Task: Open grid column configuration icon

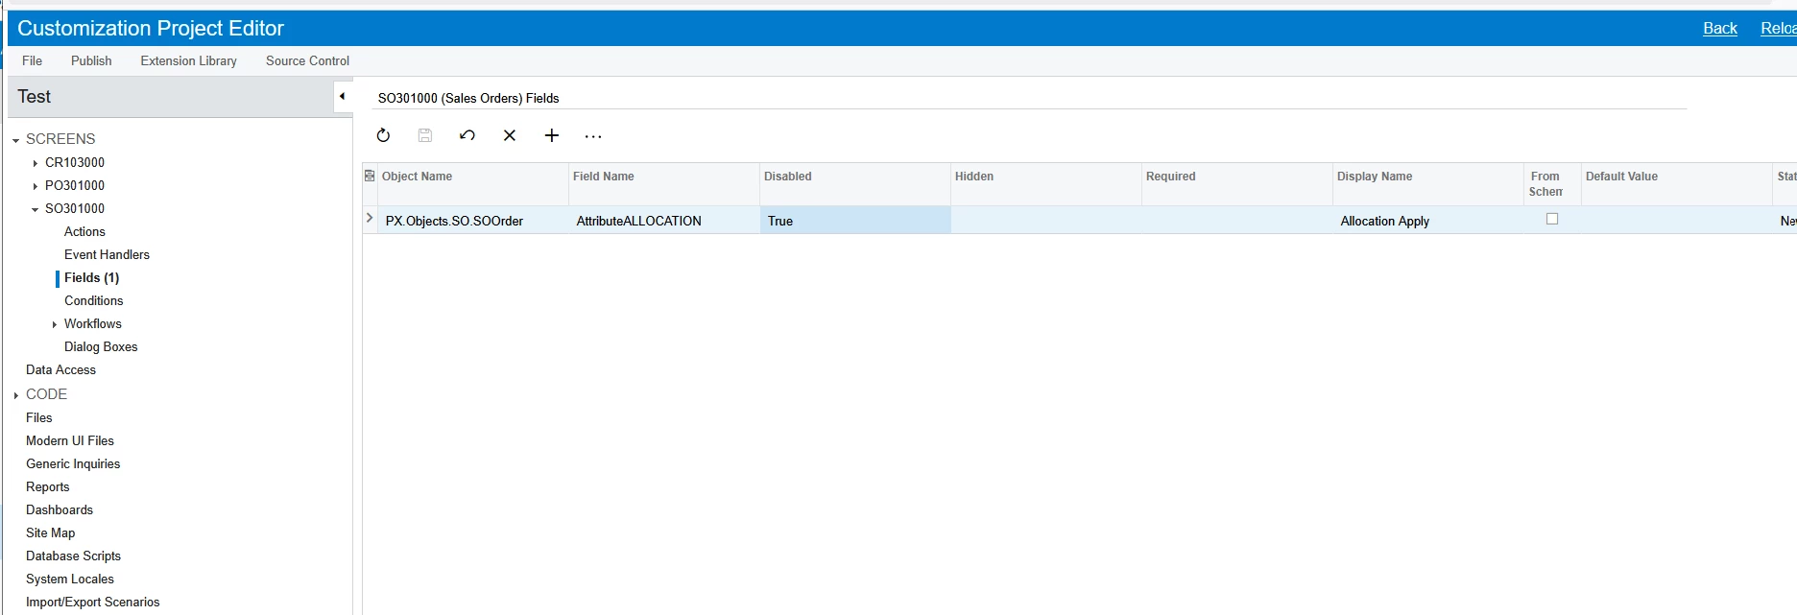Action: [370, 176]
